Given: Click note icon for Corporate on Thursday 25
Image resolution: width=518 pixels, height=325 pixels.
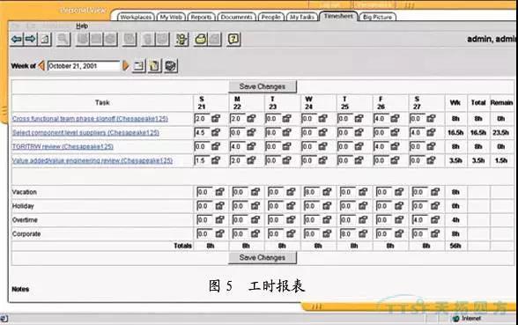Looking at the screenshot, I should point(363,233).
